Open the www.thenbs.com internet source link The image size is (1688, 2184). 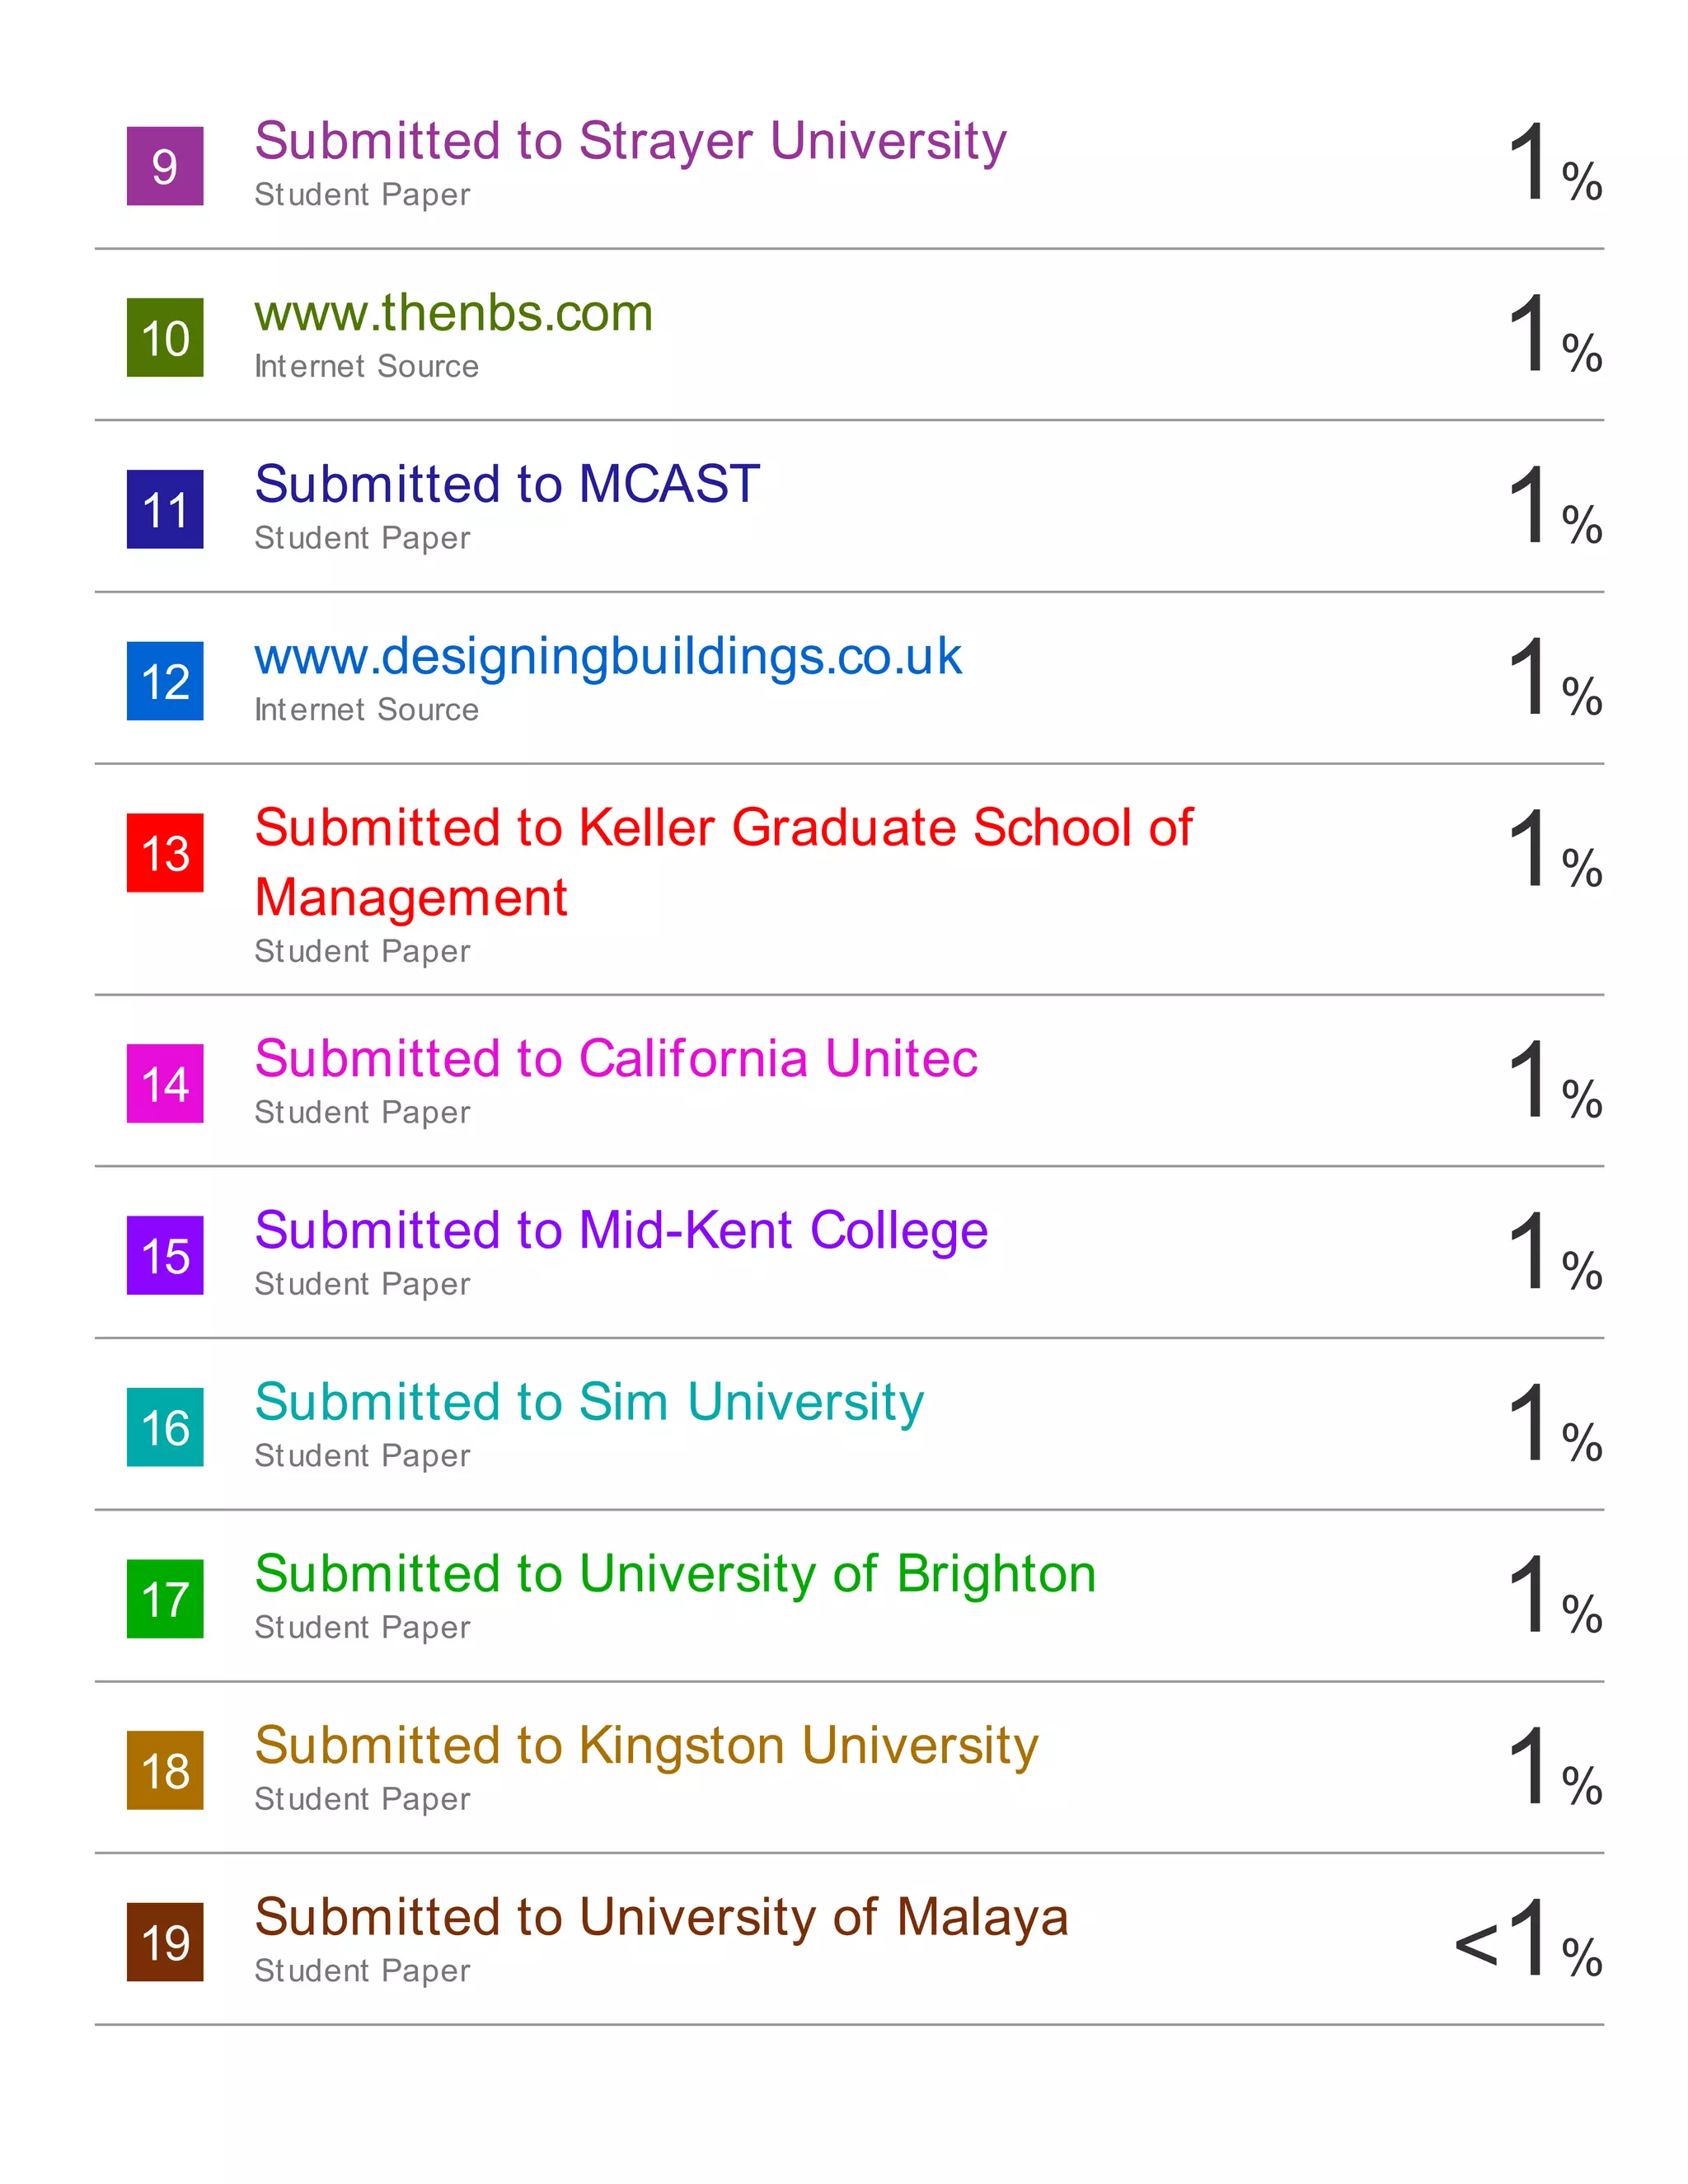click(453, 313)
